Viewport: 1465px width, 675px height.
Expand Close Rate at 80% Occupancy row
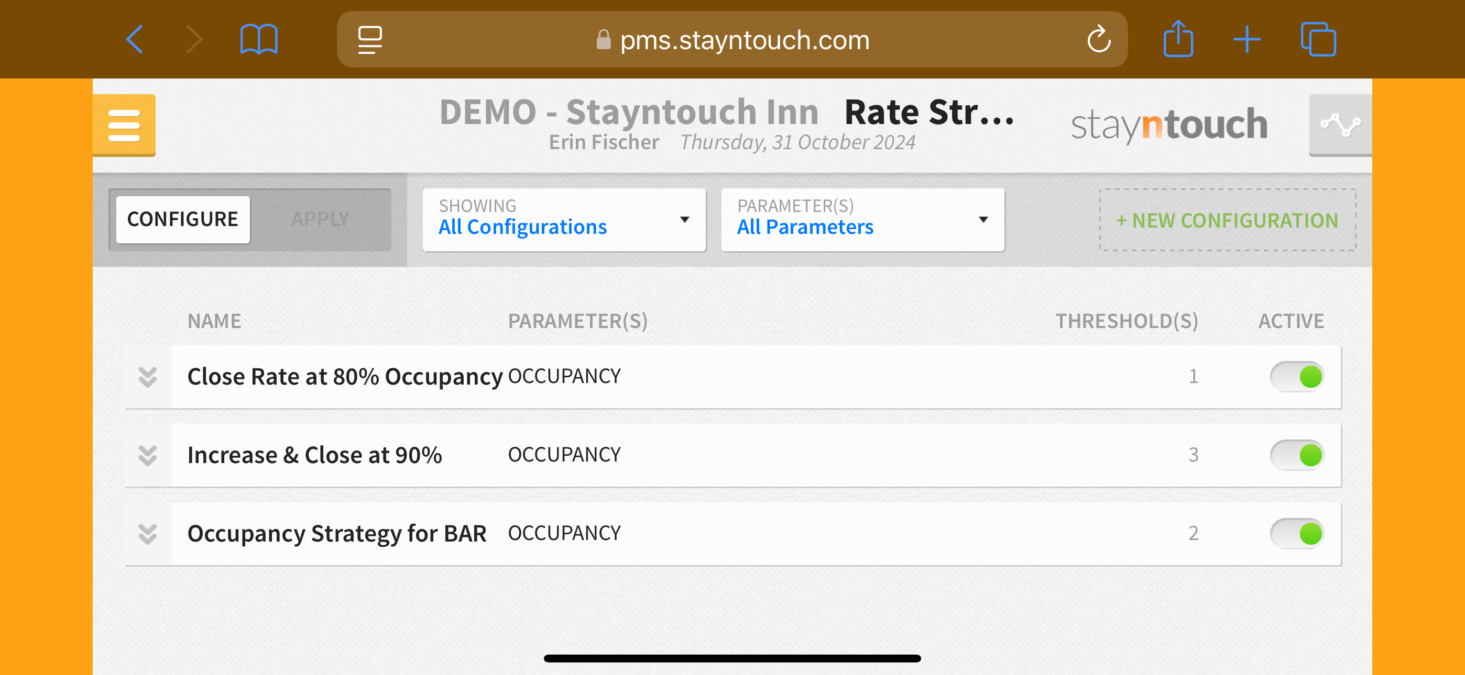pos(148,376)
